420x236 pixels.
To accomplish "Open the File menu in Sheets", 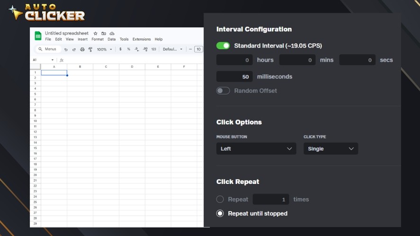I will click(48, 39).
